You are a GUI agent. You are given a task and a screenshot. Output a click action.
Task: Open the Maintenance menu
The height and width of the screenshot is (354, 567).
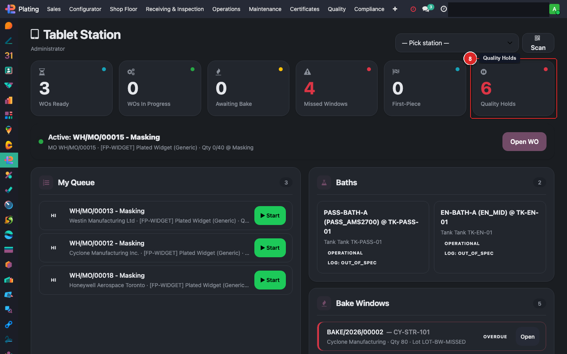point(265,9)
